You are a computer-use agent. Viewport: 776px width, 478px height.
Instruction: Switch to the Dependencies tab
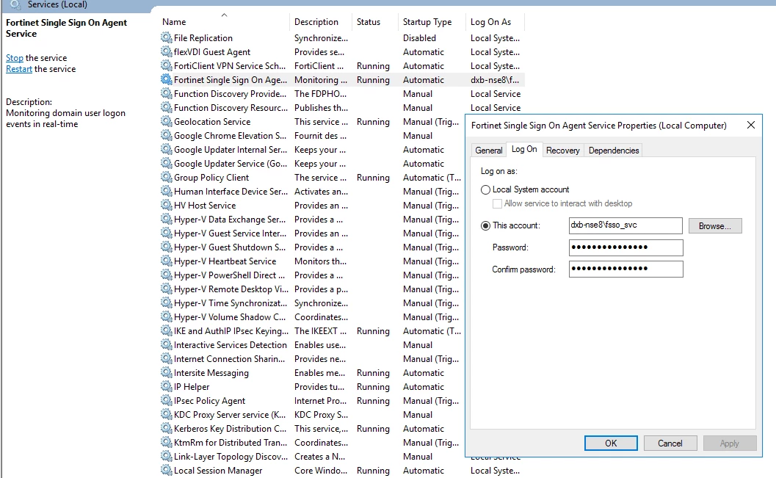click(614, 151)
